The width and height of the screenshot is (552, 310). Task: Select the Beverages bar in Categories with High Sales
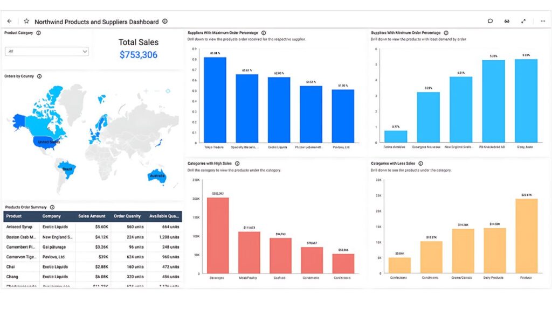217,234
